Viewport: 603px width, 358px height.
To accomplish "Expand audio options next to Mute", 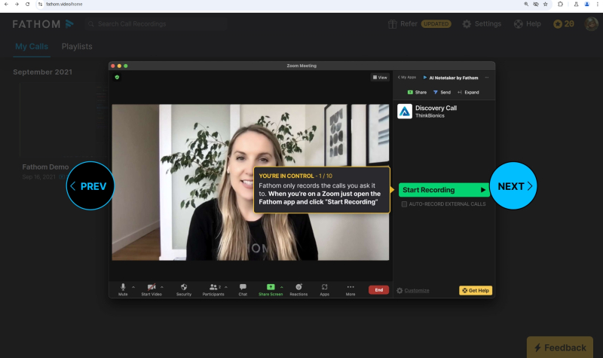I will click(133, 287).
